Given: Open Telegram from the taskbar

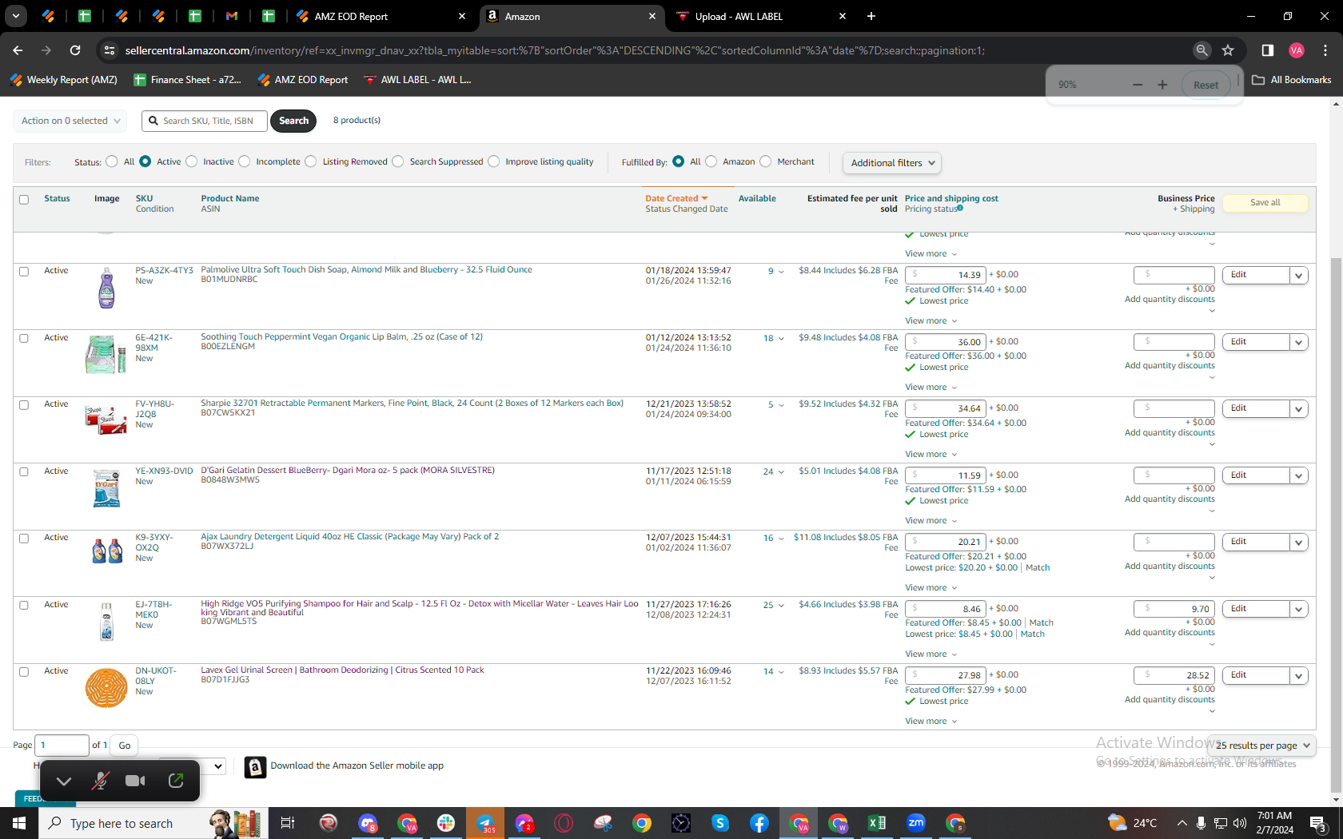Looking at the screenshot, I should 485,823.
